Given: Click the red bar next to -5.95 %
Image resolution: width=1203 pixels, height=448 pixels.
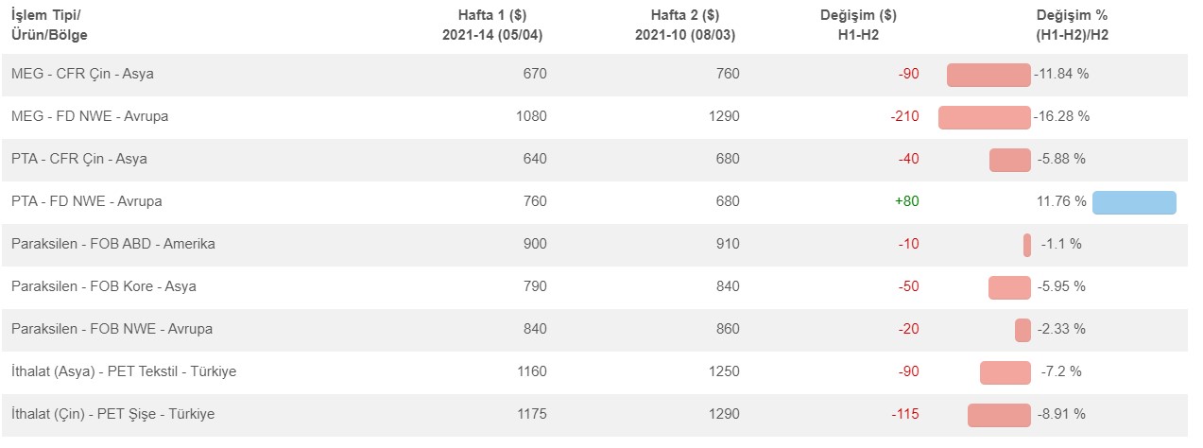Looking at the screenshot, I should pyautogui.click(x=1009, y=288).
